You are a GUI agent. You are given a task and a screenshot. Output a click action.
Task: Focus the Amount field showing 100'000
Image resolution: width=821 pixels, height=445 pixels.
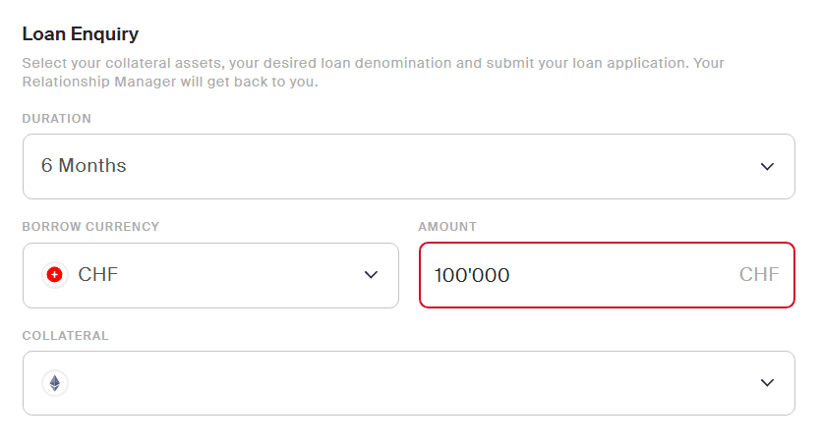473,276
